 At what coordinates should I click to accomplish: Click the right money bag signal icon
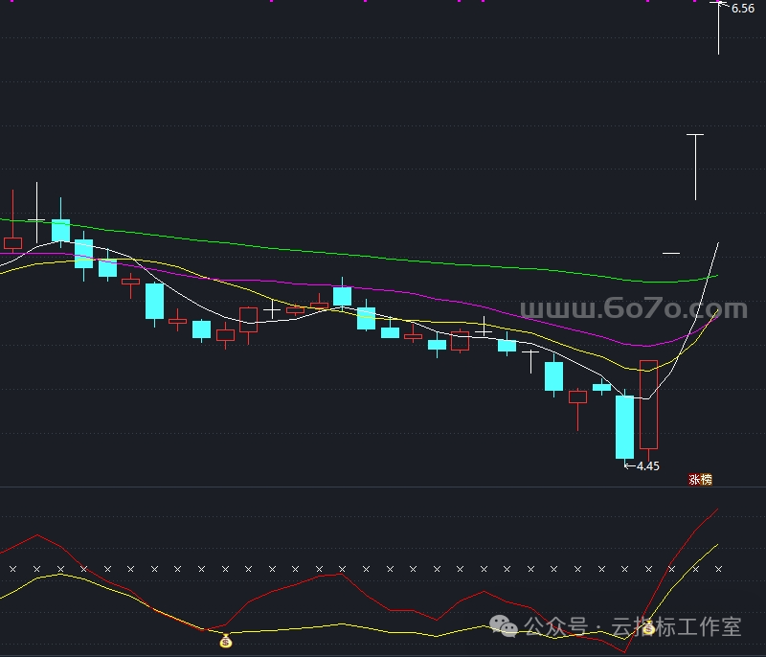pos(648,628)
